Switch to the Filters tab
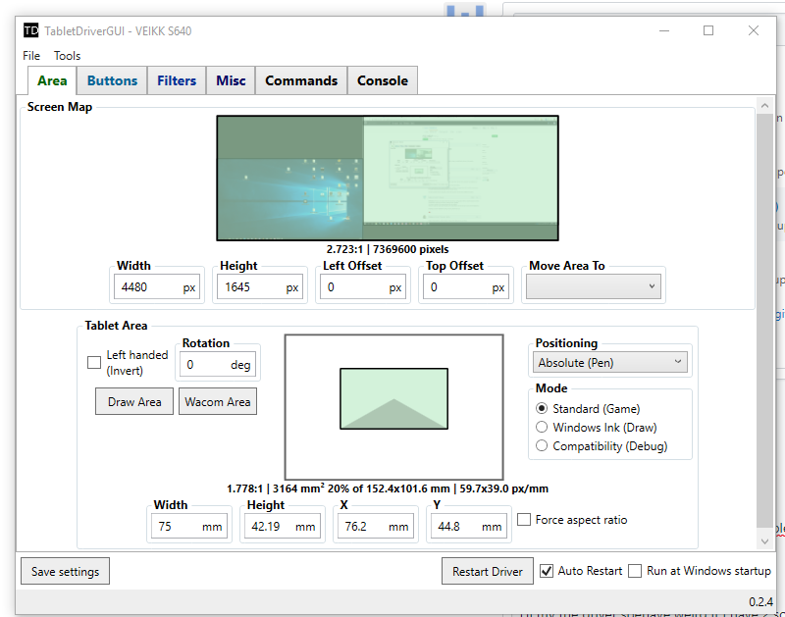The image size is (785, 617). pos(176,80)
